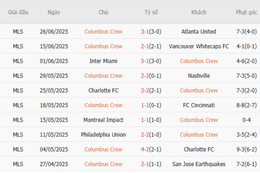Screen dimensions: 260x173
Task: Select Inter Miami in the home column
Action: [x=104, y=61]
